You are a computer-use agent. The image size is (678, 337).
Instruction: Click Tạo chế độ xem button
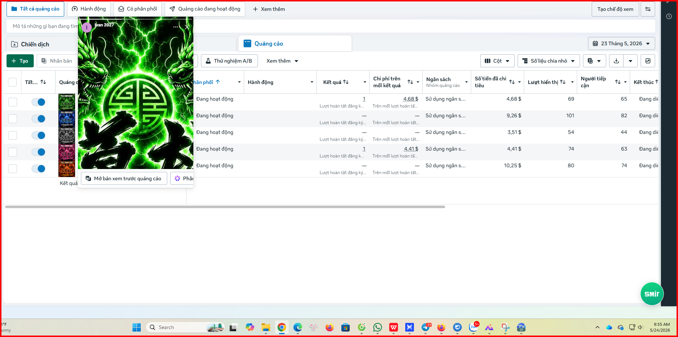pos(615,9)
